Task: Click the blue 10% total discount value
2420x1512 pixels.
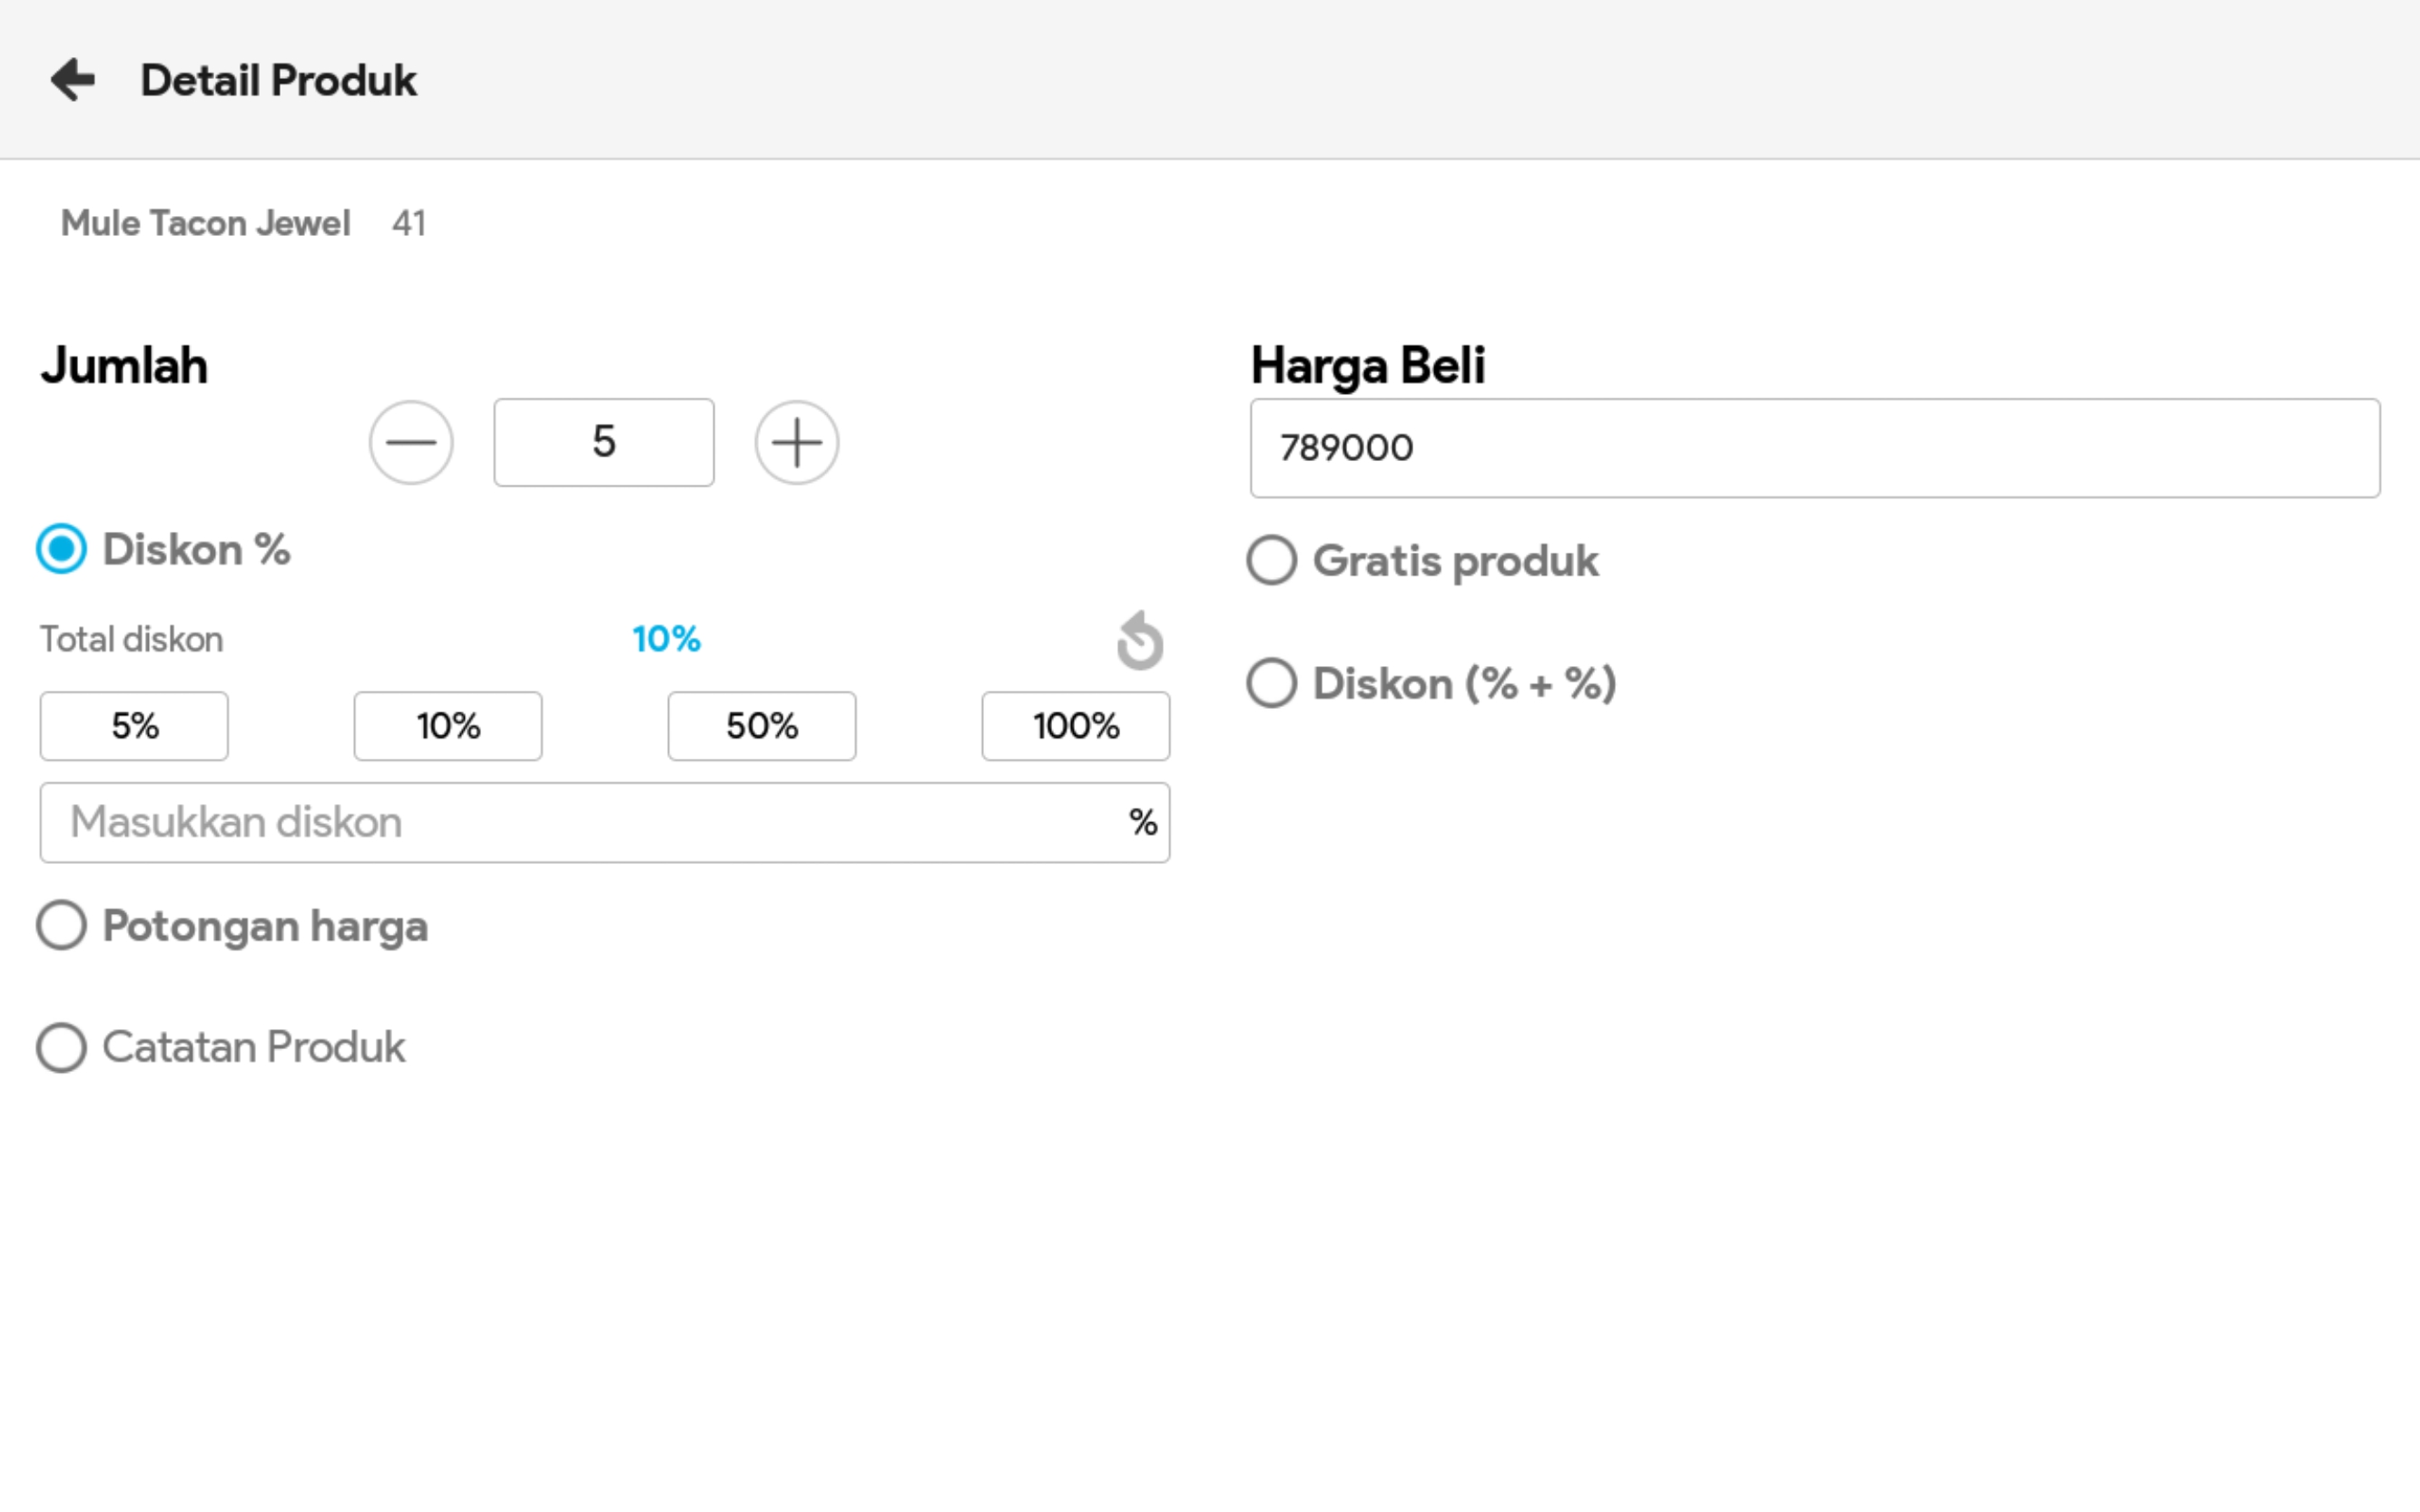Action: point(666,639)
